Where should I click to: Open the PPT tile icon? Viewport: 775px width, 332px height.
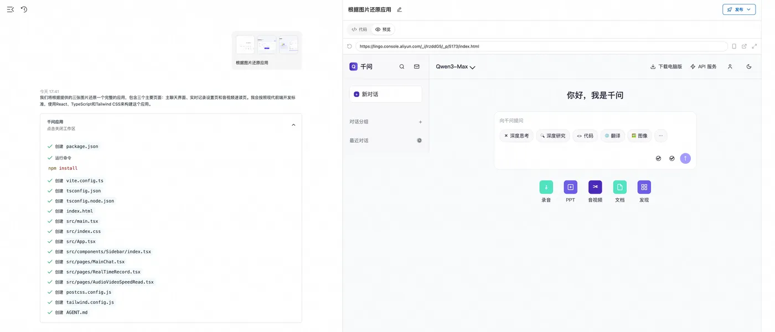[570, 187]
